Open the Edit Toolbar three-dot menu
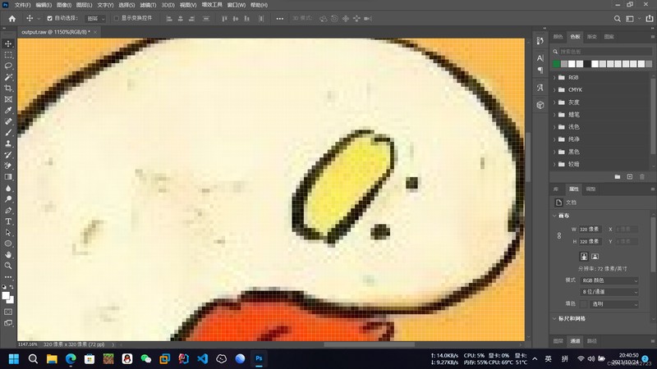 (8, 277)
